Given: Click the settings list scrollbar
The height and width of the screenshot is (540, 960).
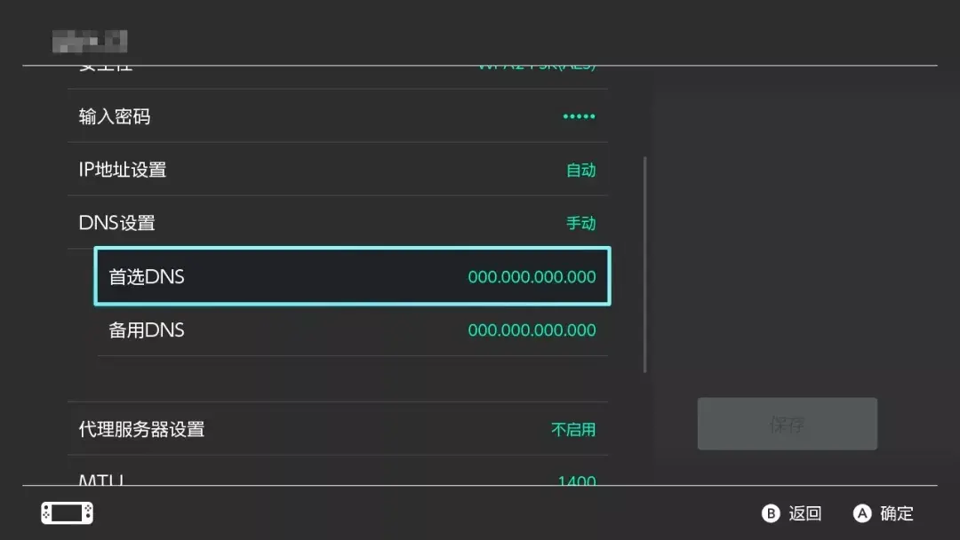Looking at the screenshot, I should coord(645,265).
